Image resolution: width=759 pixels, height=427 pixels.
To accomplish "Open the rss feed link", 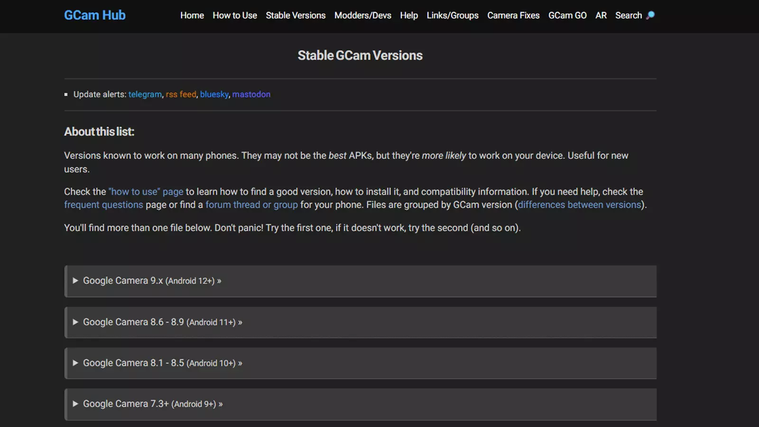I will [x=181, y=94].
